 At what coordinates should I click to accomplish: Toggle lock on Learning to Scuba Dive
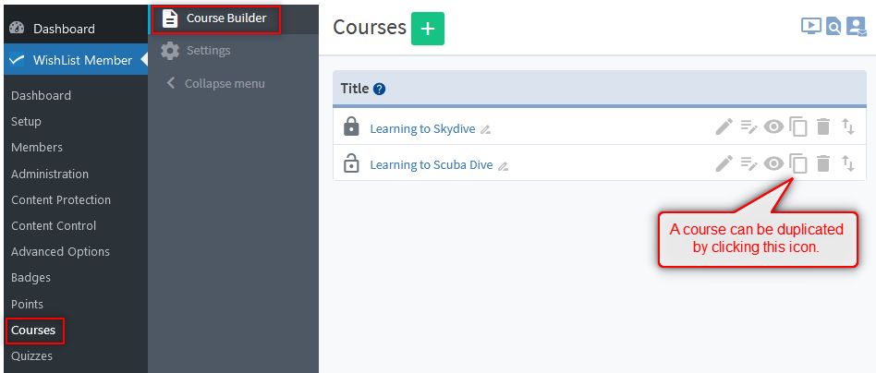click(x=351, y=163)
